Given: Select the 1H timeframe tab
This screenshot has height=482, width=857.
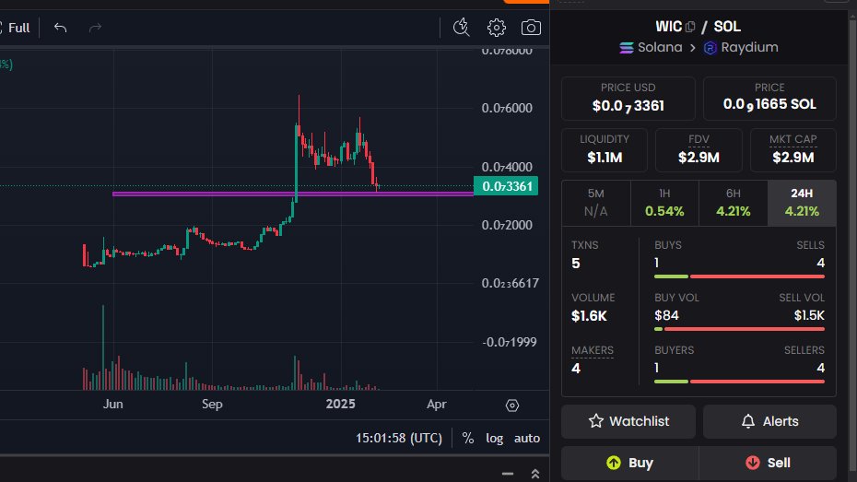Looking at the screenshot, I should click(664, 203).
